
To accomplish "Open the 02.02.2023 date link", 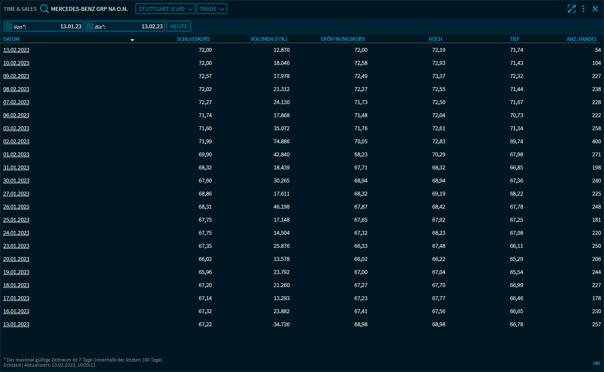I will (16, 142).
